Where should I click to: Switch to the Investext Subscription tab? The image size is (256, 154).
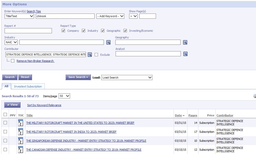[28, 86]
